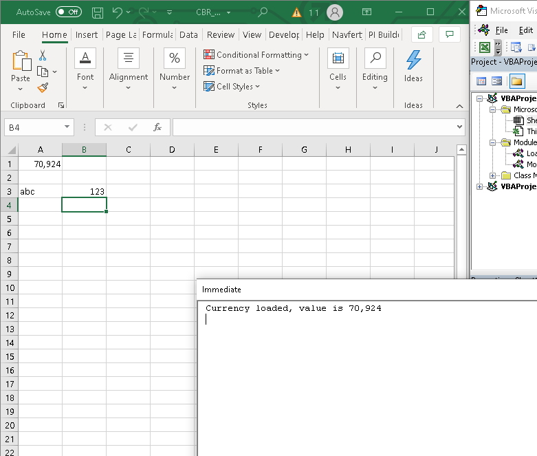Save the workbook with the floppy icon

pyautogui.click(x=98, y=12)
